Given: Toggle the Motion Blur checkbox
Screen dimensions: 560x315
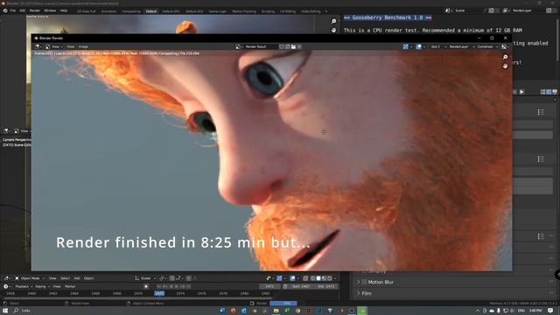Looking at the screenshot, I should tap(364, 282).
